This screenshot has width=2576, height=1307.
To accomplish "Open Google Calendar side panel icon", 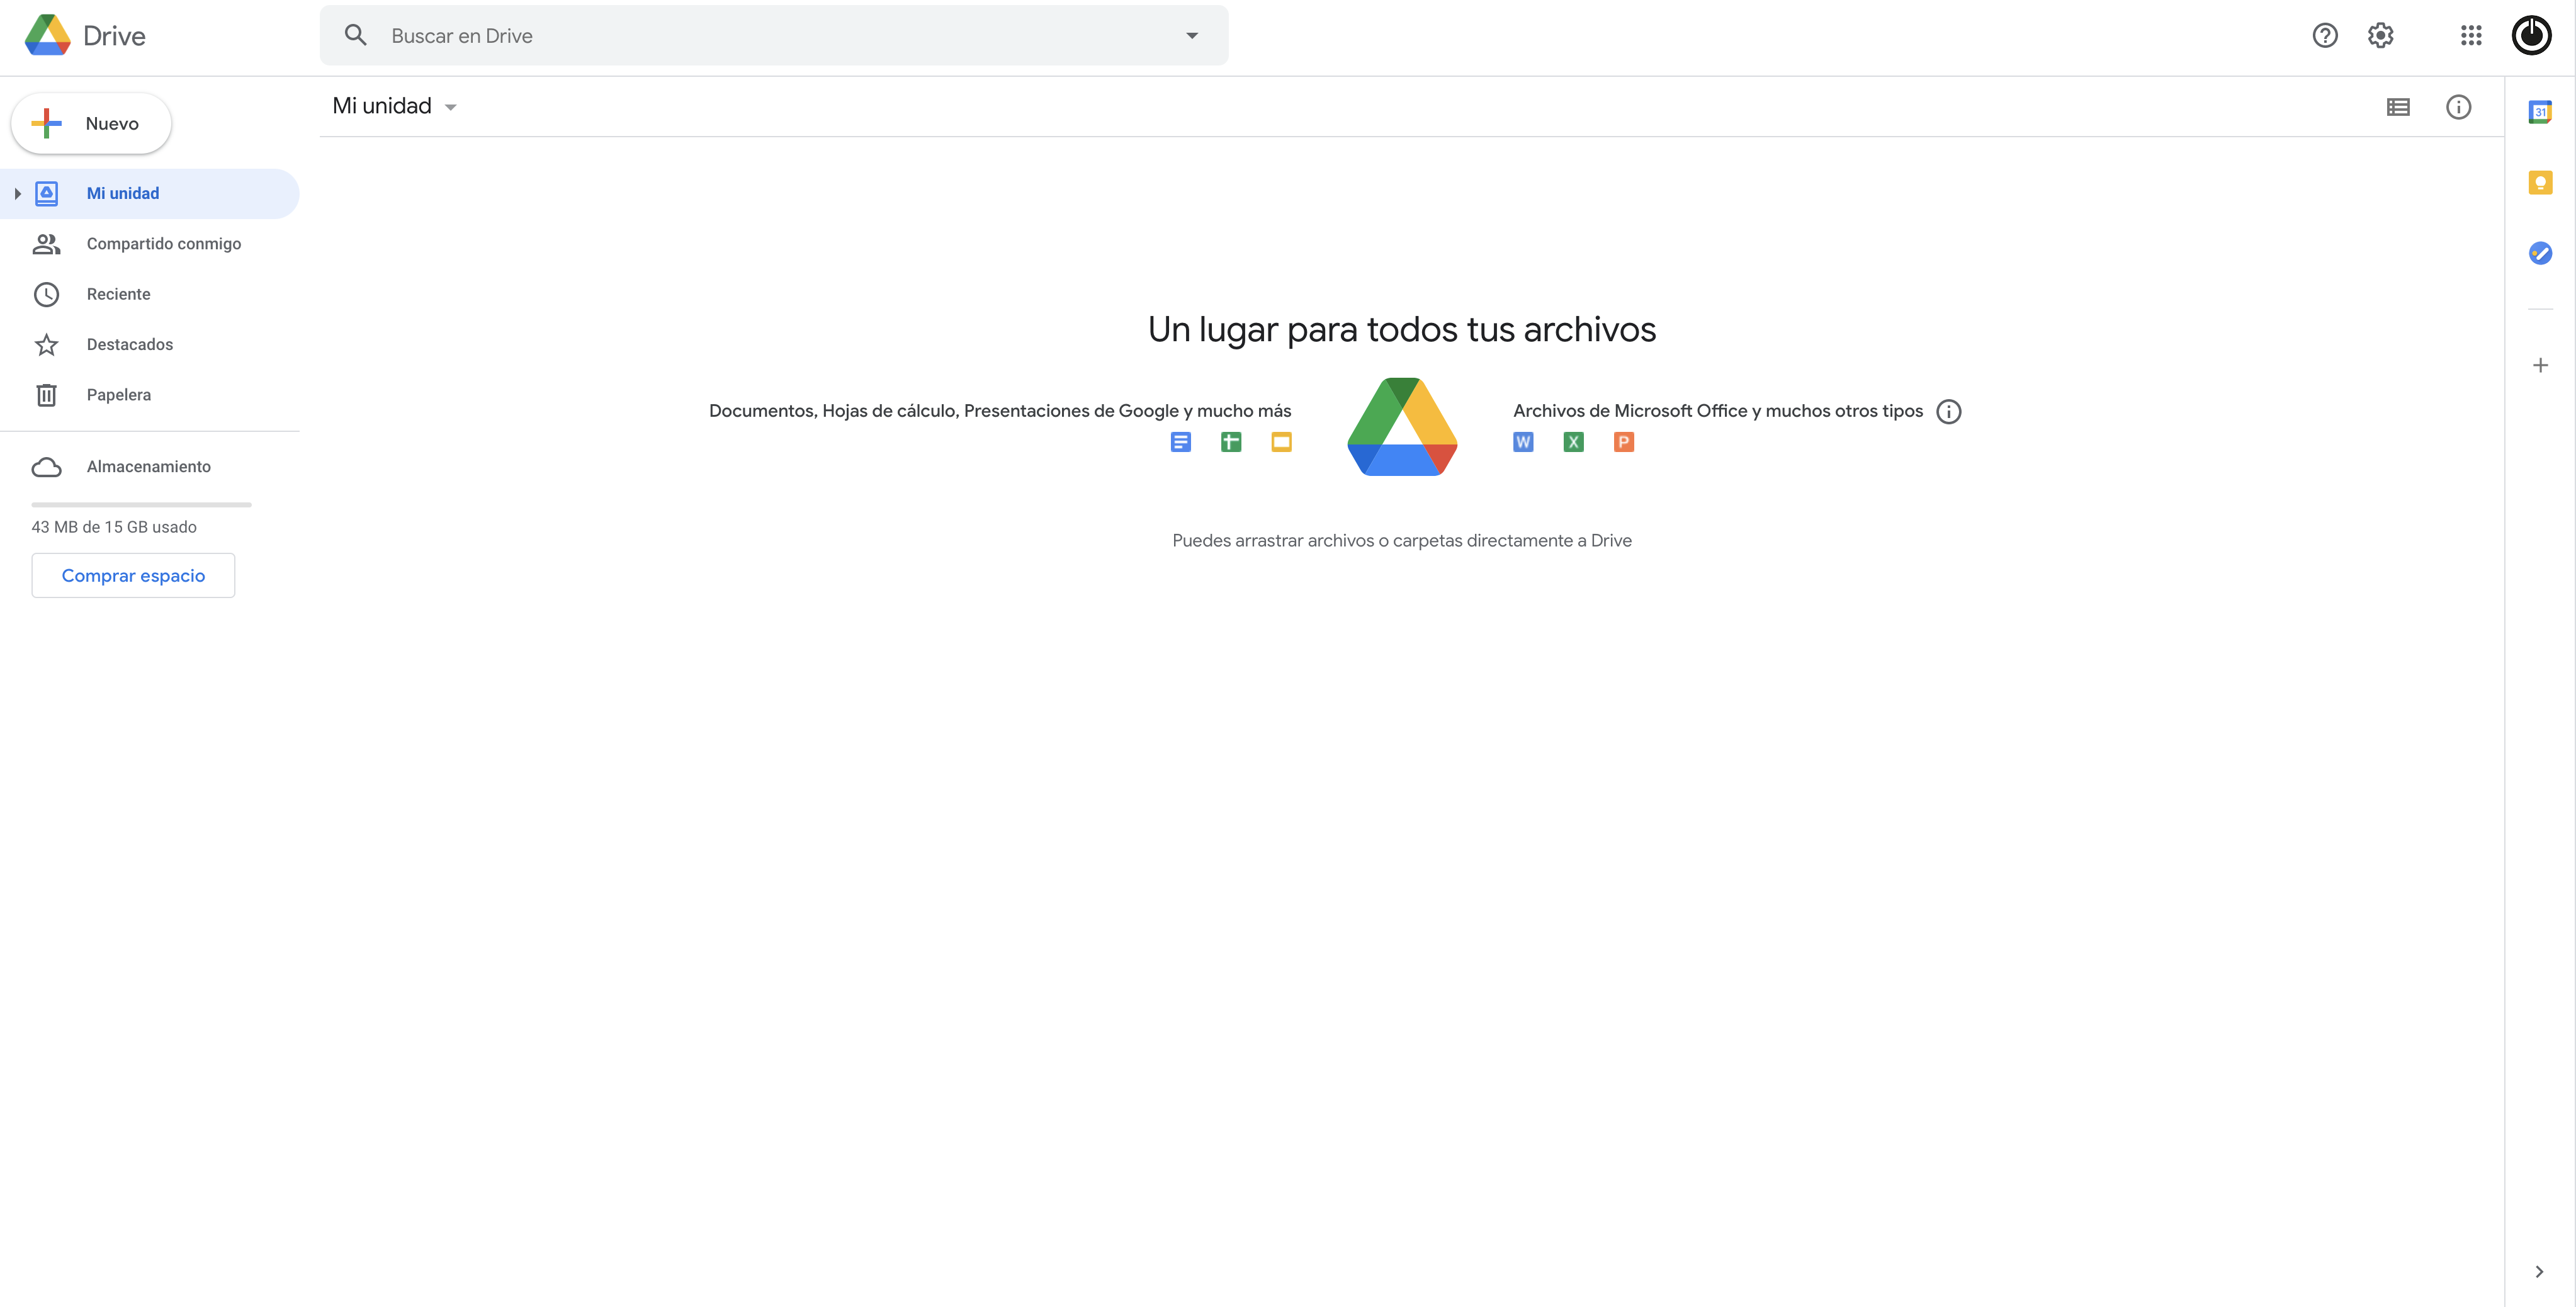I will point(2540,112).
